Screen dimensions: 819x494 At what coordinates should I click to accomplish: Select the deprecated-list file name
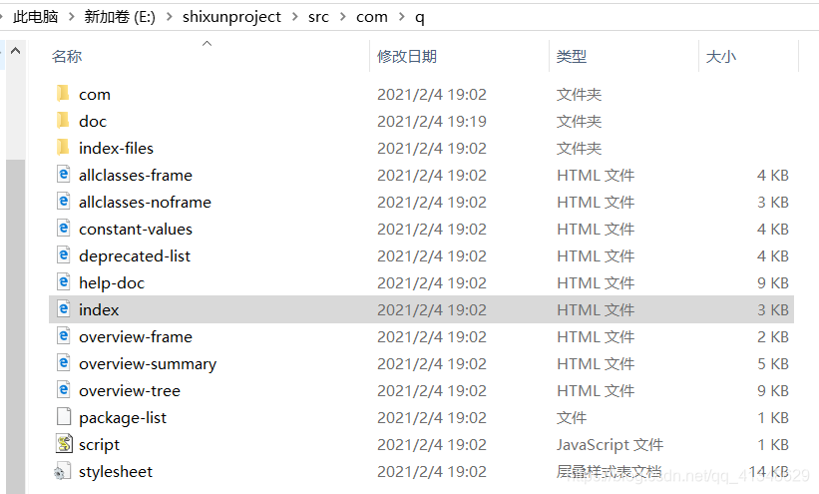(x=135, y=256)
